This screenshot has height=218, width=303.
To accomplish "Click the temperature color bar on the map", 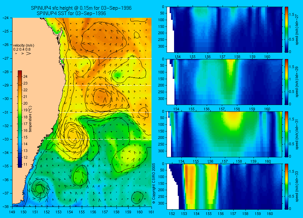I will tap(20, 119).
